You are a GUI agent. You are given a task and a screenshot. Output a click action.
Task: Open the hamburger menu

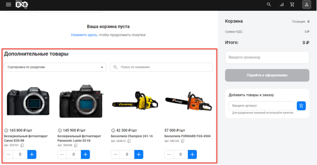click(9, 5)
